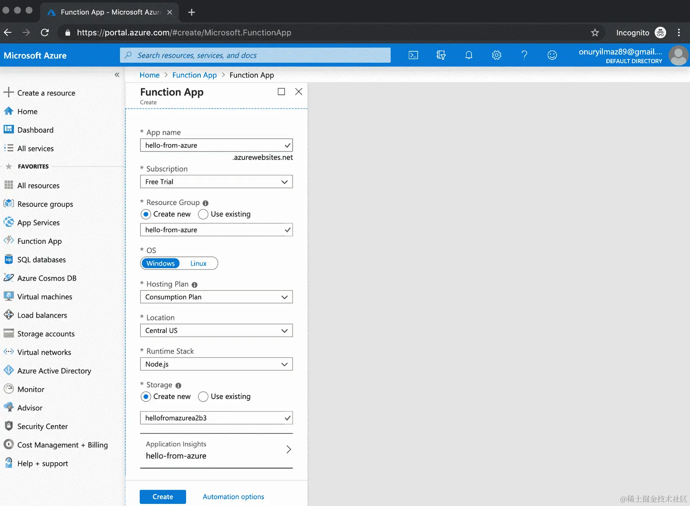Open the feedback smiley icon
The height and width of the screenshot is (506, 690).
coord(552,55)
